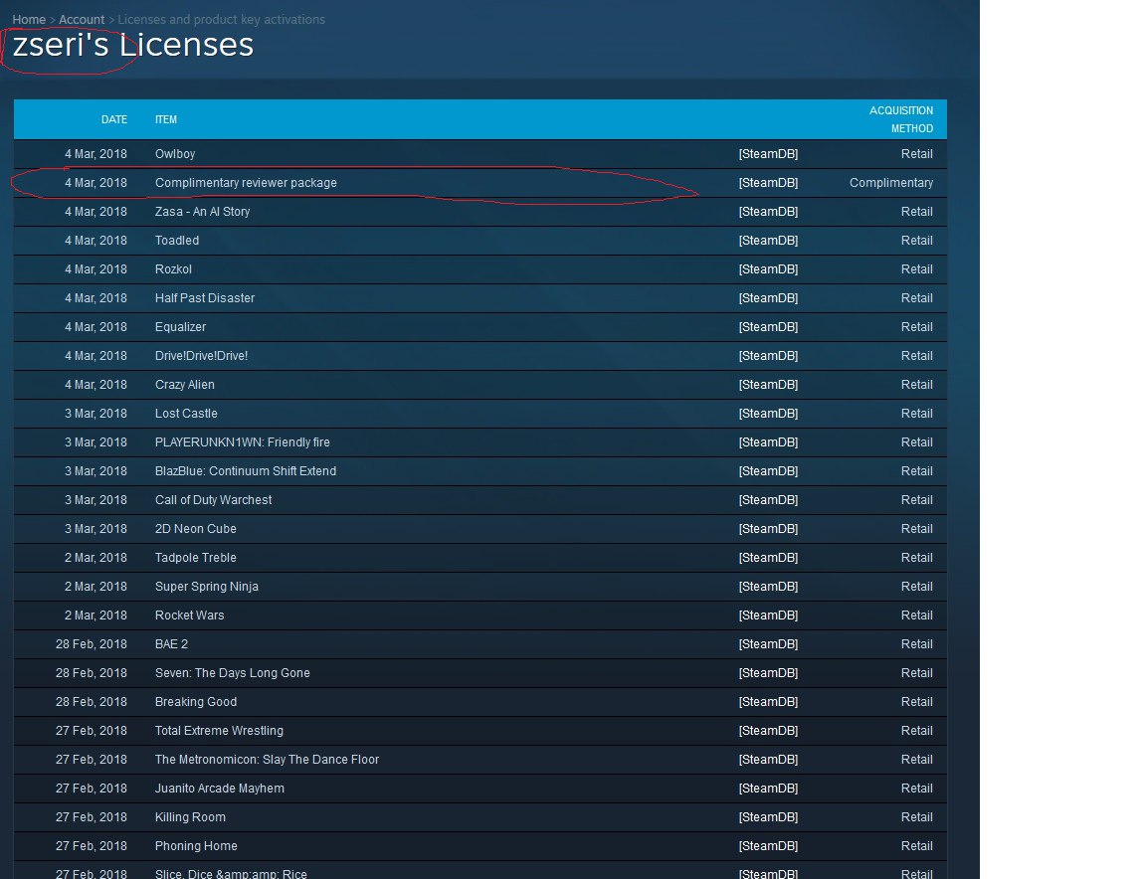Open SteamDB link for Lost Castle
The width and height of the screenshot is (1146, 879).
click(x=768, y=414)
